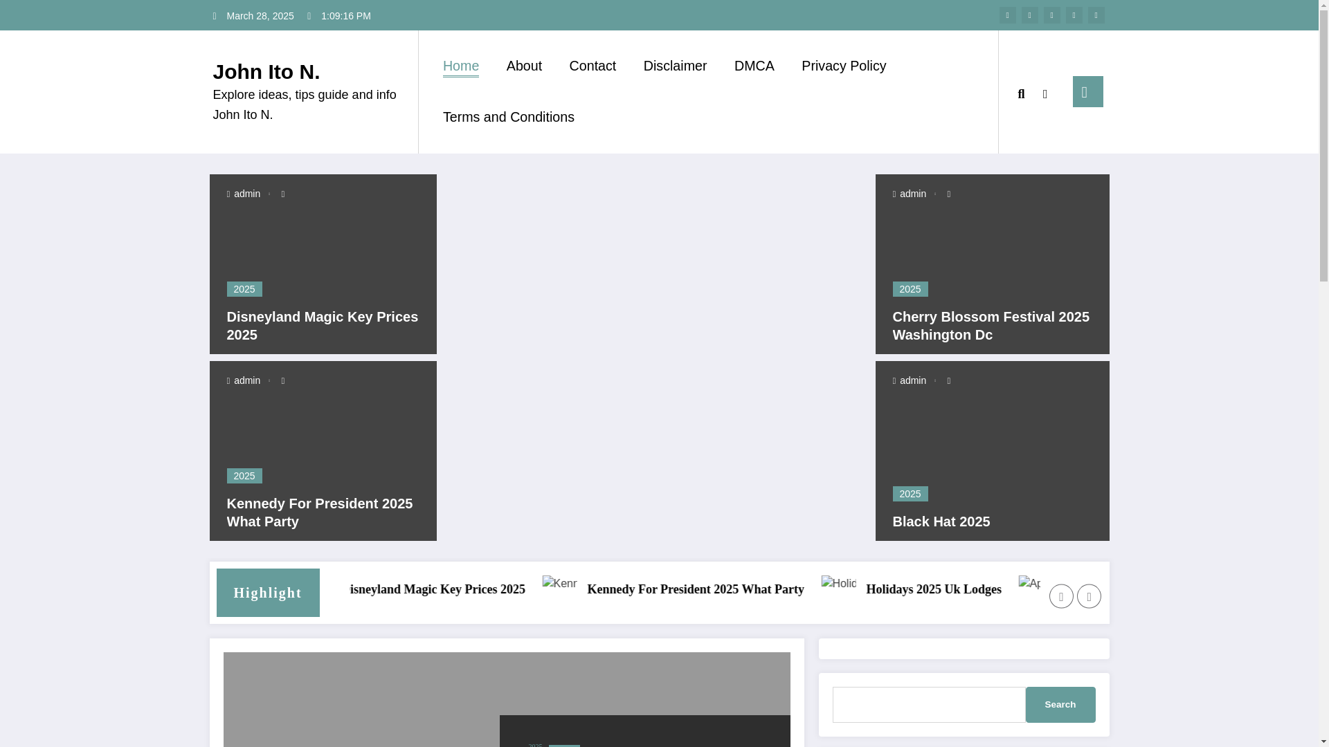This screenshot has height=747, width=1329.
Task: Click 2025 tag on Kennedy For President card
Action: click(244, 476)
